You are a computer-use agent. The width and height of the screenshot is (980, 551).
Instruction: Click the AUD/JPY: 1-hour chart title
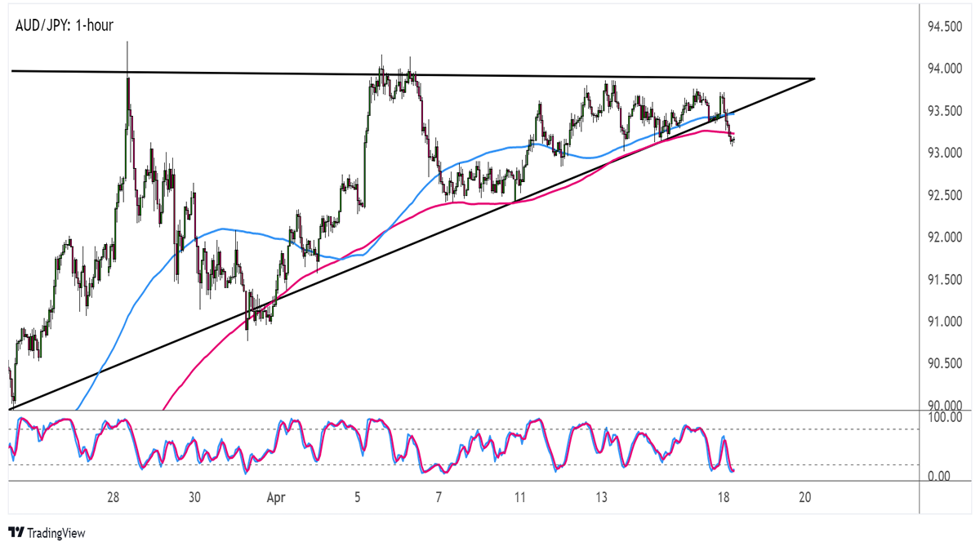[65, 25]
